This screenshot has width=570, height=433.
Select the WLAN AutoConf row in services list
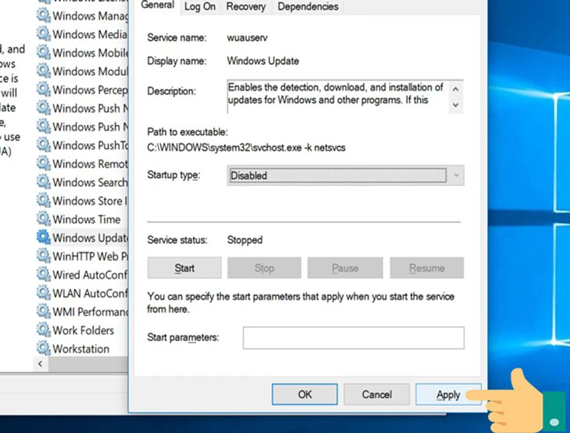[82, 293]
